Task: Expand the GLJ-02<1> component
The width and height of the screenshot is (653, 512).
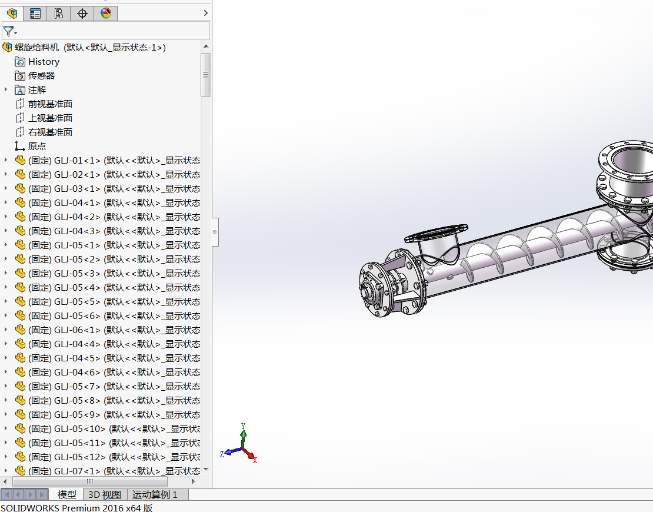Action: (x=5, y=174)
